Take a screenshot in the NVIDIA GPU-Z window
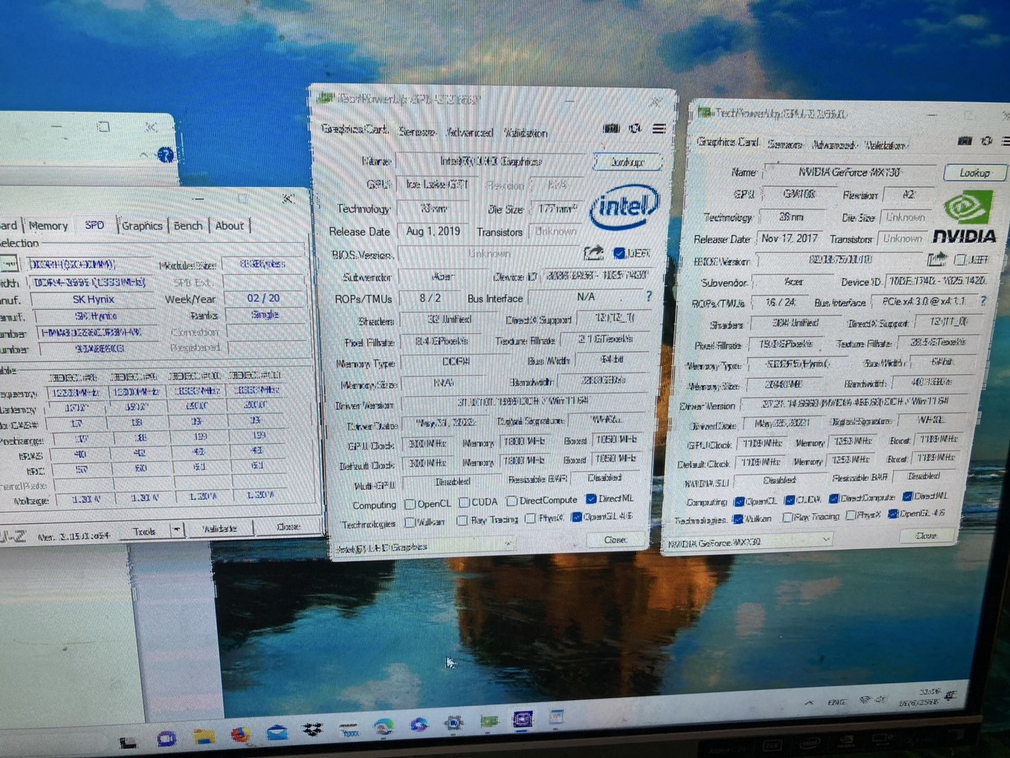Image resolution: width=1010 pixels, height=758 pixels. [x=964, y=141]
